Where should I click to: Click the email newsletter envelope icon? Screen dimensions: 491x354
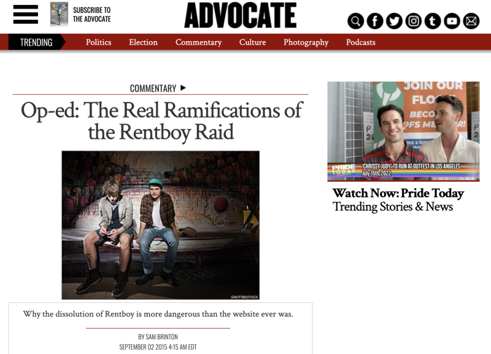point(471,21)
